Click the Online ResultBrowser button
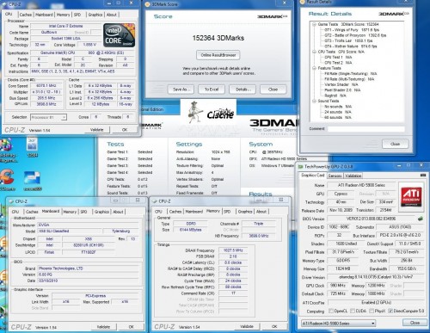The image size is (430, 333). [x=218, y=55]
